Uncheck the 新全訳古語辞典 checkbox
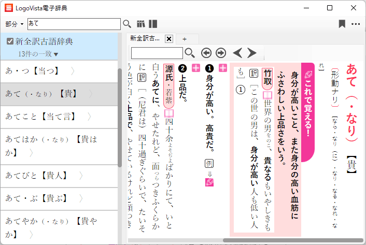This screenshot has width=366, height=245. tap(10, 41)
